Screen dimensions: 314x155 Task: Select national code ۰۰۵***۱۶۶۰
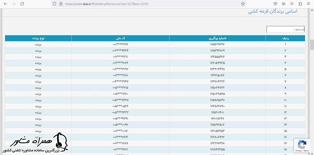[x=120, y=94]
